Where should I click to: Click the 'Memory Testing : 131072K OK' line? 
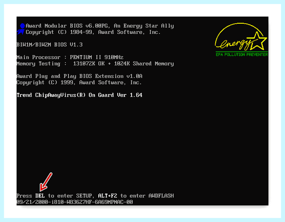tap(95, 64)
